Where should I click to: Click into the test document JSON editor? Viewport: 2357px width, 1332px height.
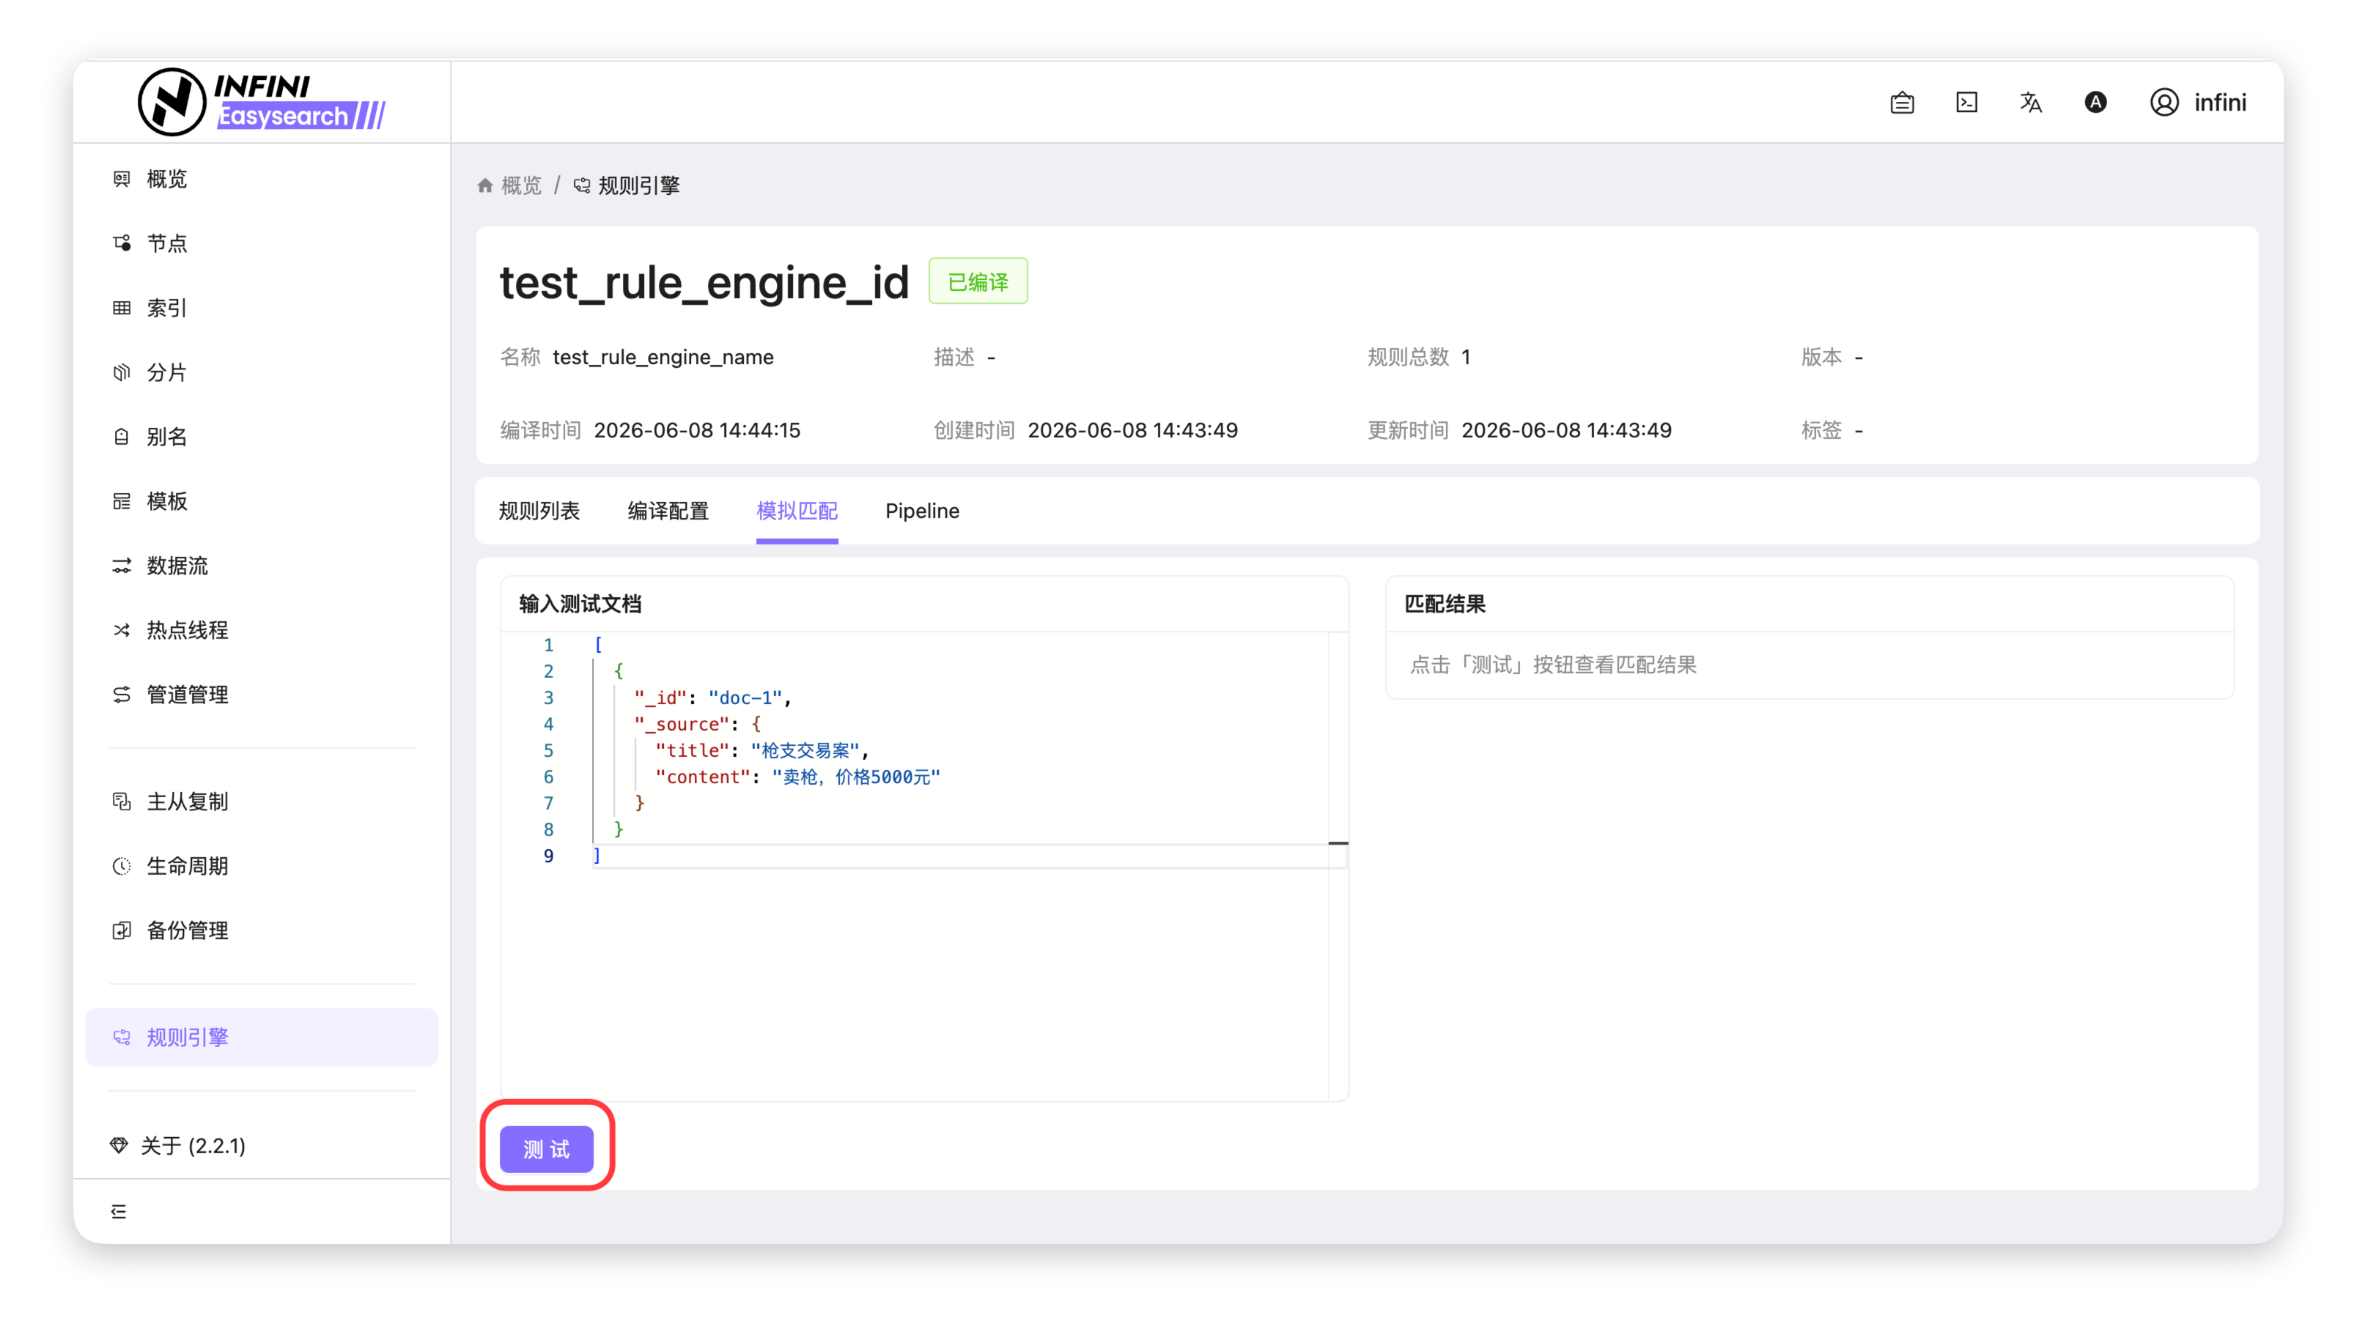pos(924,865)
